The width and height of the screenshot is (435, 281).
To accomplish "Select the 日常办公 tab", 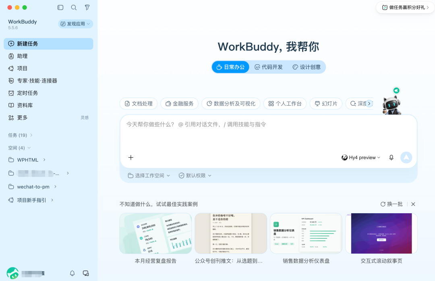I will coord(230,67).
